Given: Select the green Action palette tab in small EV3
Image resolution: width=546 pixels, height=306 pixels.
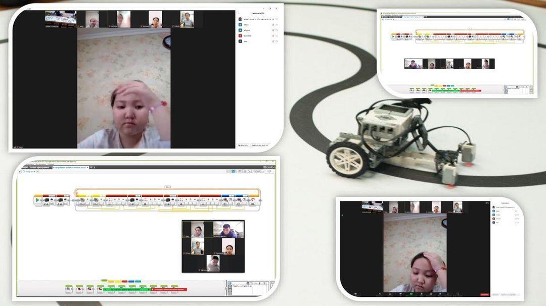Looking at the screenshot, I should click(432, 85).
